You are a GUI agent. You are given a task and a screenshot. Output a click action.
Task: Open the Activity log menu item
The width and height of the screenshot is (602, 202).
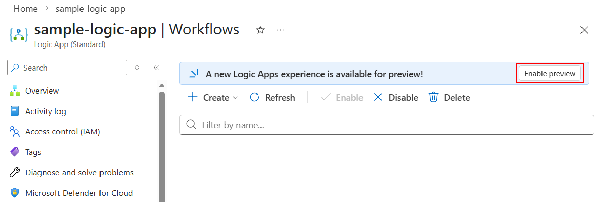[45, 111]
